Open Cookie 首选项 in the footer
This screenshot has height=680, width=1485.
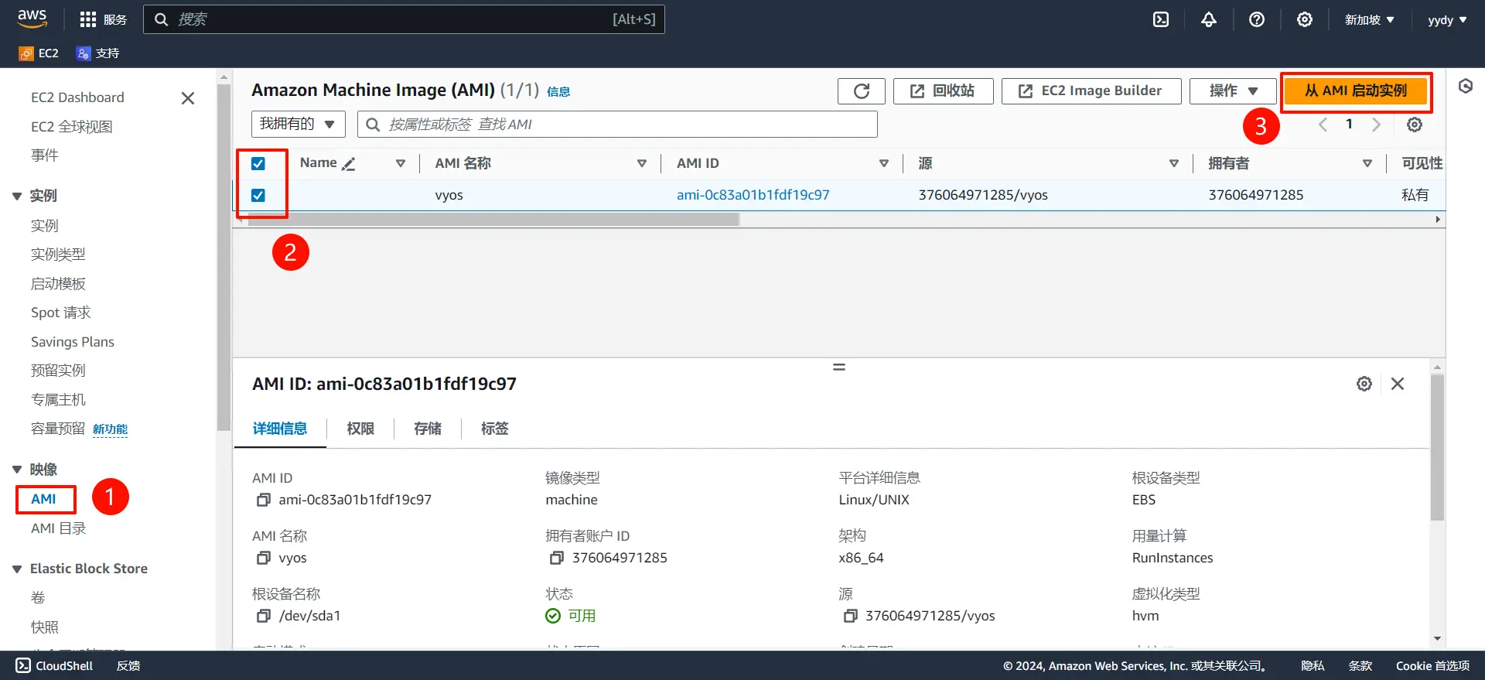(1432, 666)
